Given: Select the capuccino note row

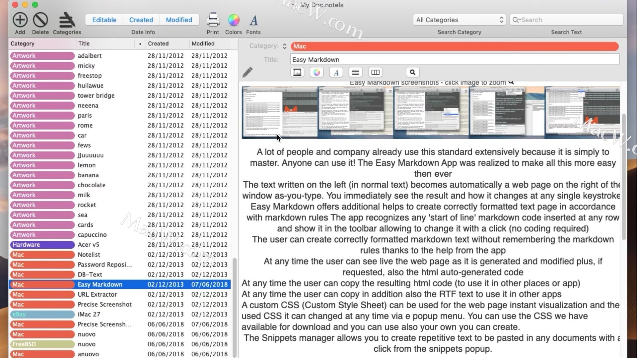Looking at the screenshot, I should [x=119, y=235].
